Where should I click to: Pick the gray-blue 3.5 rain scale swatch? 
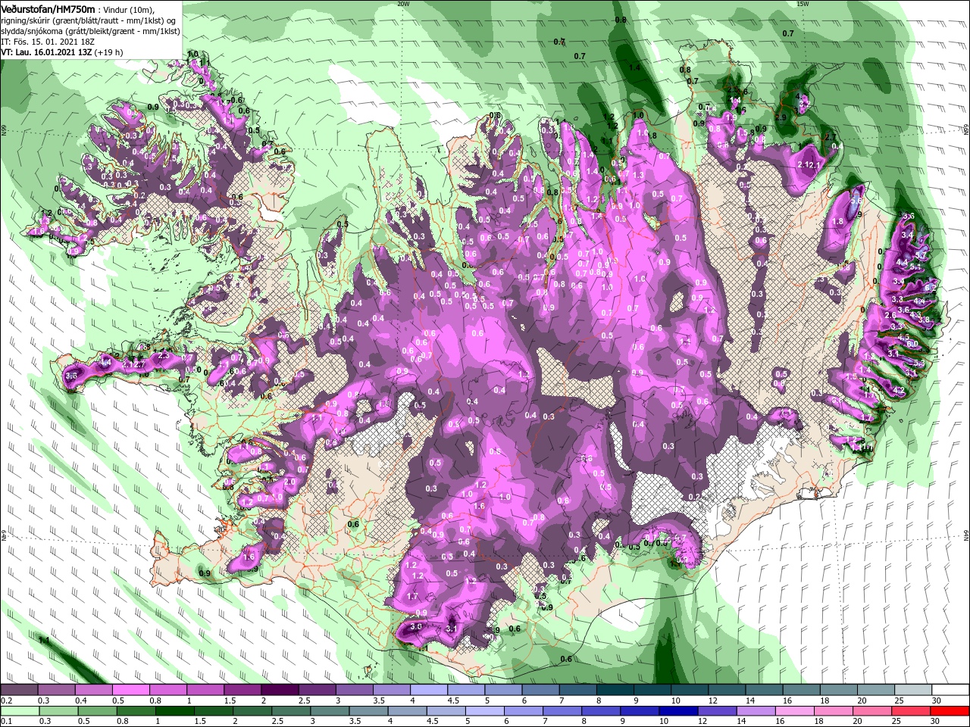(x=368, y=711)
